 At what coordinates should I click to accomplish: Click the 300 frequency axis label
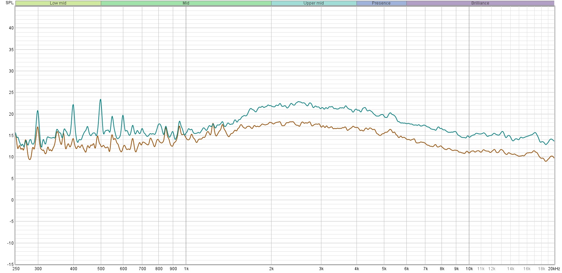coord(38,269)
